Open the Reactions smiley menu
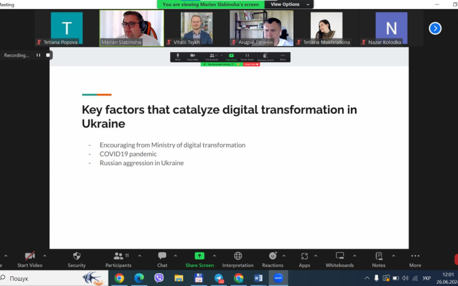 pyautogui.click(x=273, y=260)
